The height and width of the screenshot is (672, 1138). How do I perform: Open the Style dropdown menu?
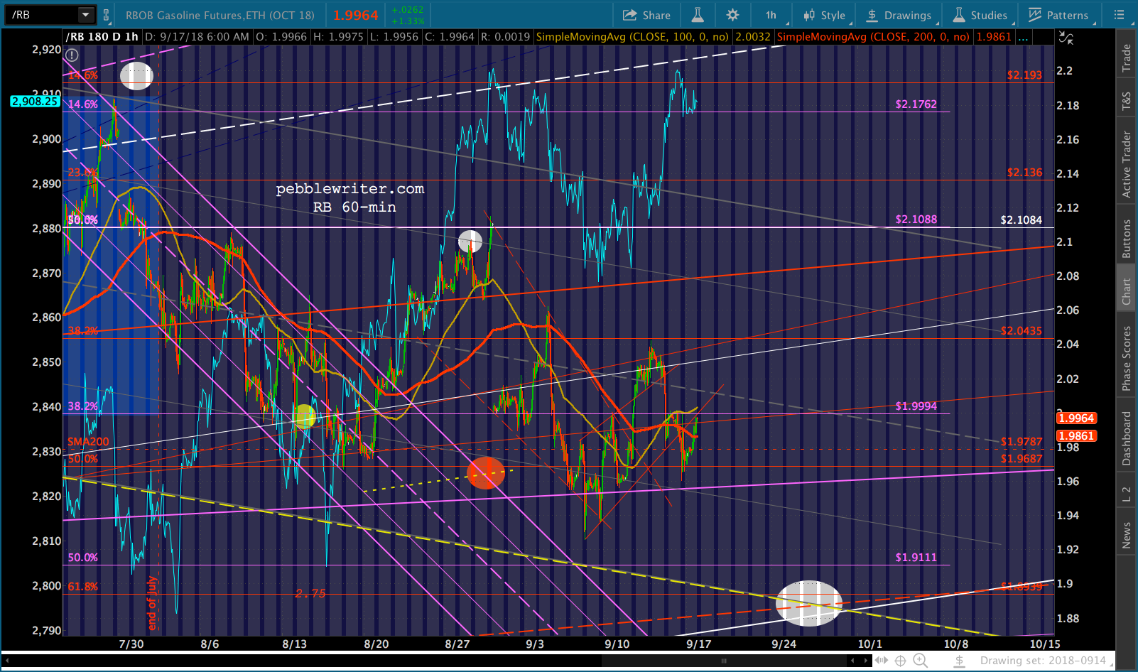coord(825,15)
